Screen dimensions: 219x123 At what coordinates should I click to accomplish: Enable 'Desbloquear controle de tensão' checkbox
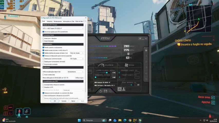point(43,59)
